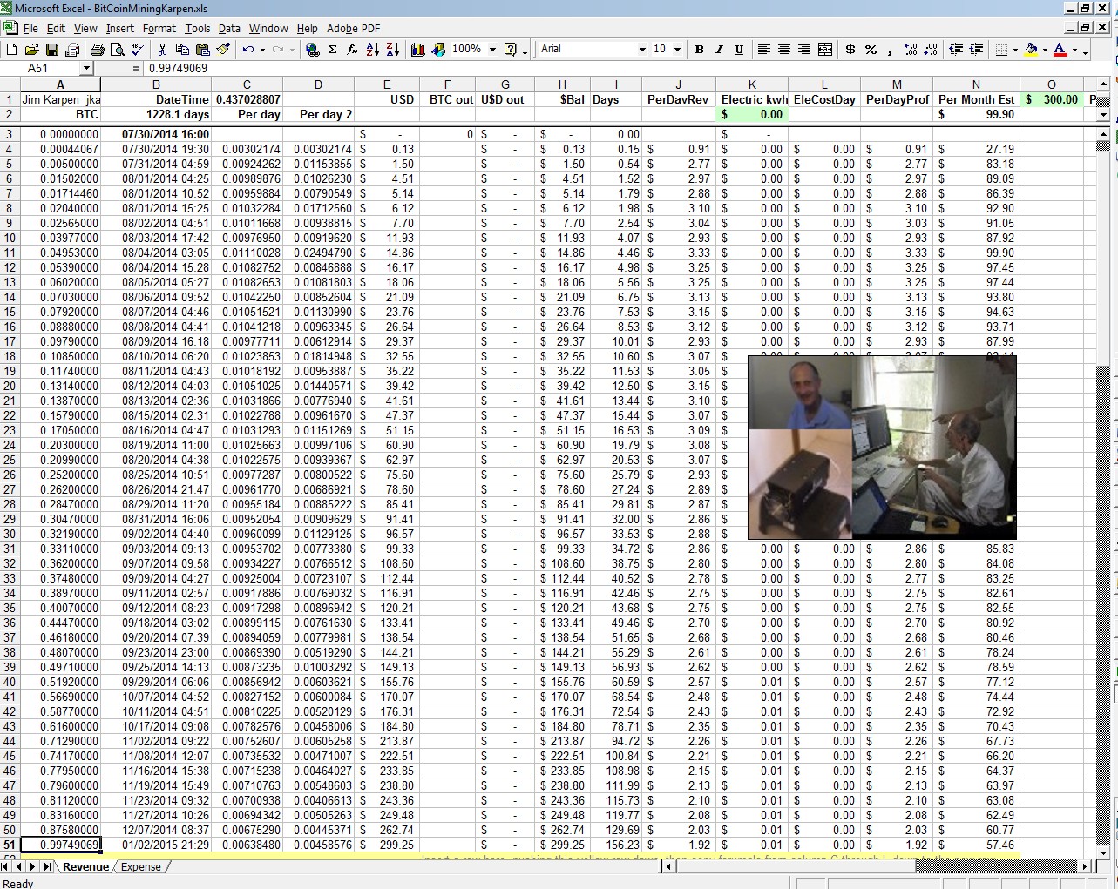This screenshot has width=1118, height=889.
Task: Open the Zoom 100% dropdown
Action: click(x=492, y=50)
